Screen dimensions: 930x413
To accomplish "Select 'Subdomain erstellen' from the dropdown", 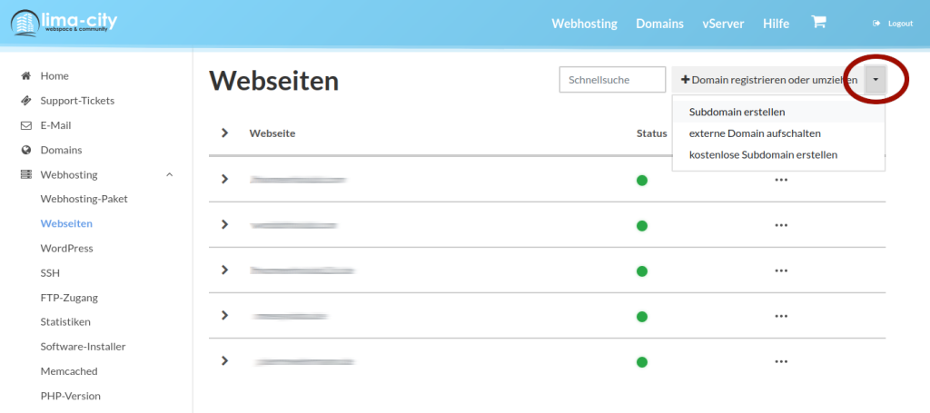I will coord(737,112).
